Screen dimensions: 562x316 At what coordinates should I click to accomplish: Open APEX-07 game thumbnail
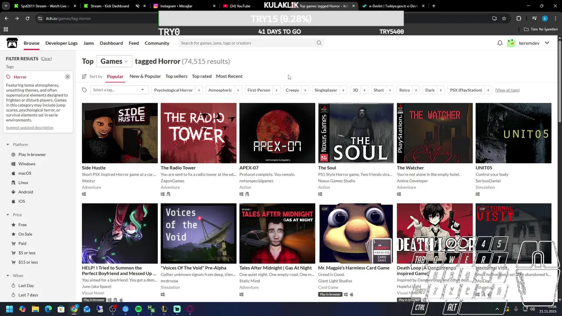[x=277, y=133]
